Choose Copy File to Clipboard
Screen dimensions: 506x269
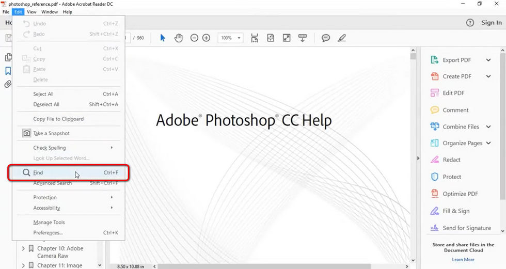68,119
